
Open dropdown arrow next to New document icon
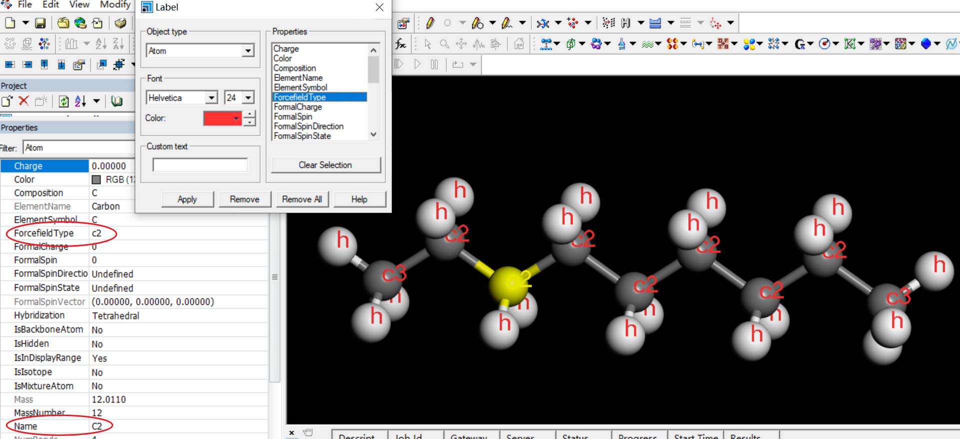(25, 23)
